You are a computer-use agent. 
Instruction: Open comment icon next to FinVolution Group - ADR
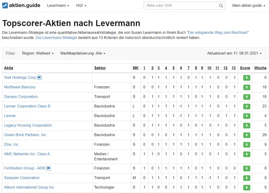[x=48, y=168]
